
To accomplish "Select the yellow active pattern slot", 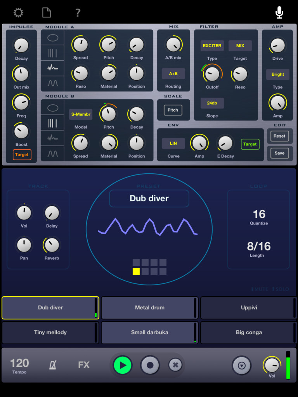I will click(136, 271).
